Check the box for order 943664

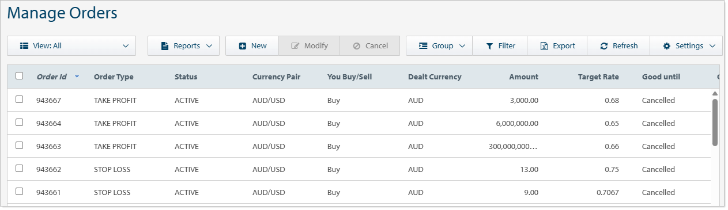click(20, 123)
